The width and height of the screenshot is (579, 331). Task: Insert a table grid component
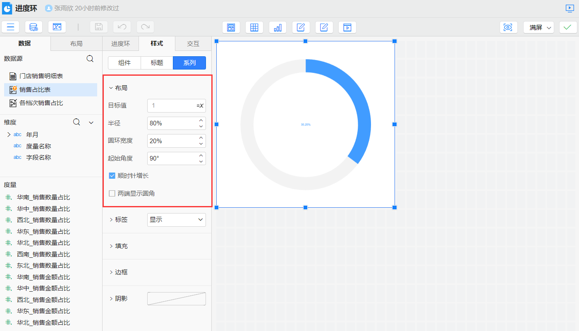tap(254, 27)
